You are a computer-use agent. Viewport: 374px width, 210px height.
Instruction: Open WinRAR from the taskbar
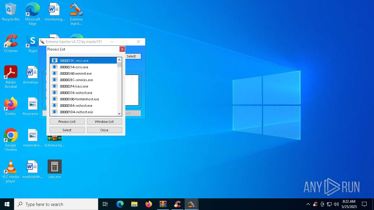click(x=163, y=204)
